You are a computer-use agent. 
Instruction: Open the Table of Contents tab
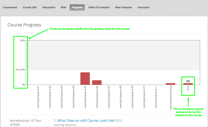click(99, 7)
